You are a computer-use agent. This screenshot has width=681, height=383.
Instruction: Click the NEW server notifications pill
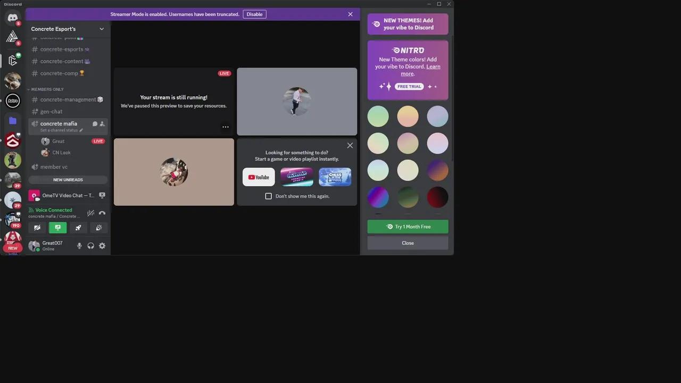[x=13, y=248]
